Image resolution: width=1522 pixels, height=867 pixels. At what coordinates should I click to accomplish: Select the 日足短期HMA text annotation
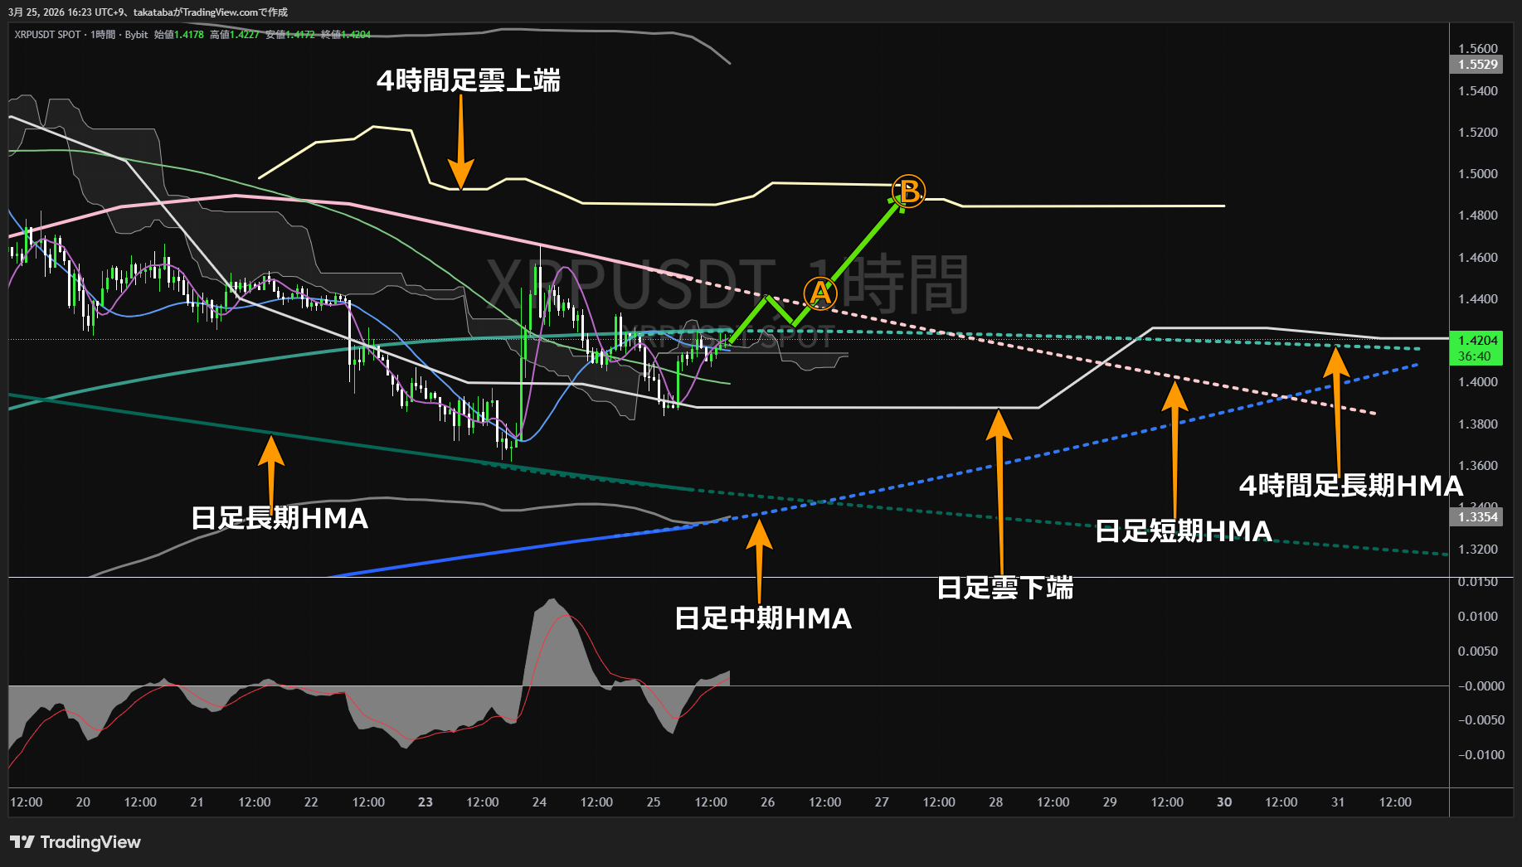[1184, 530]
